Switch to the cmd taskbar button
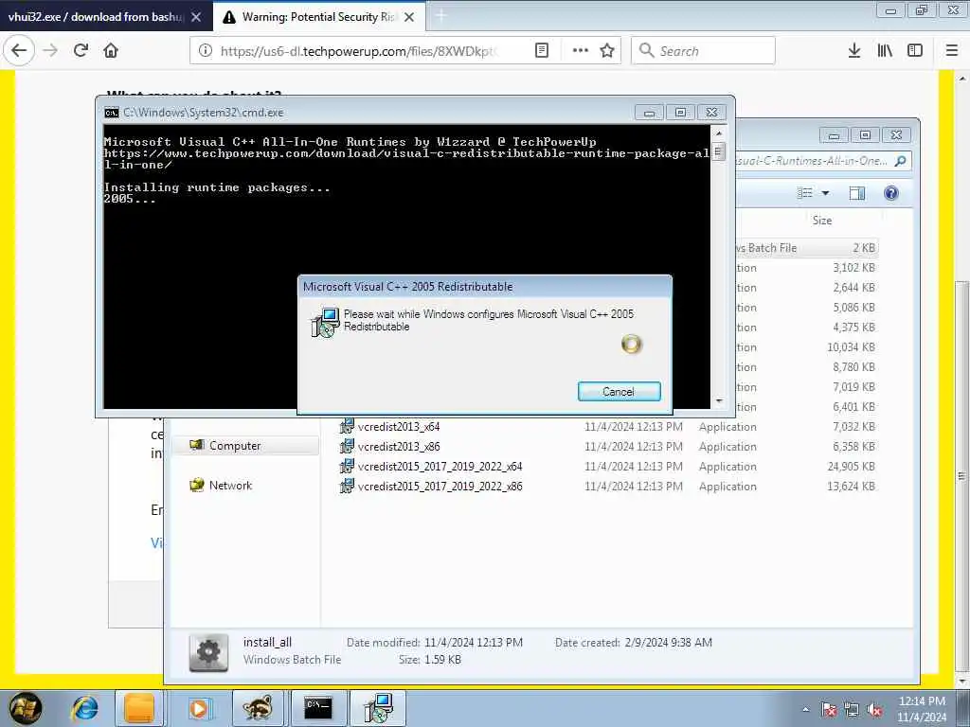This screenshot has width=970, height=727. [x=318, y=708]
